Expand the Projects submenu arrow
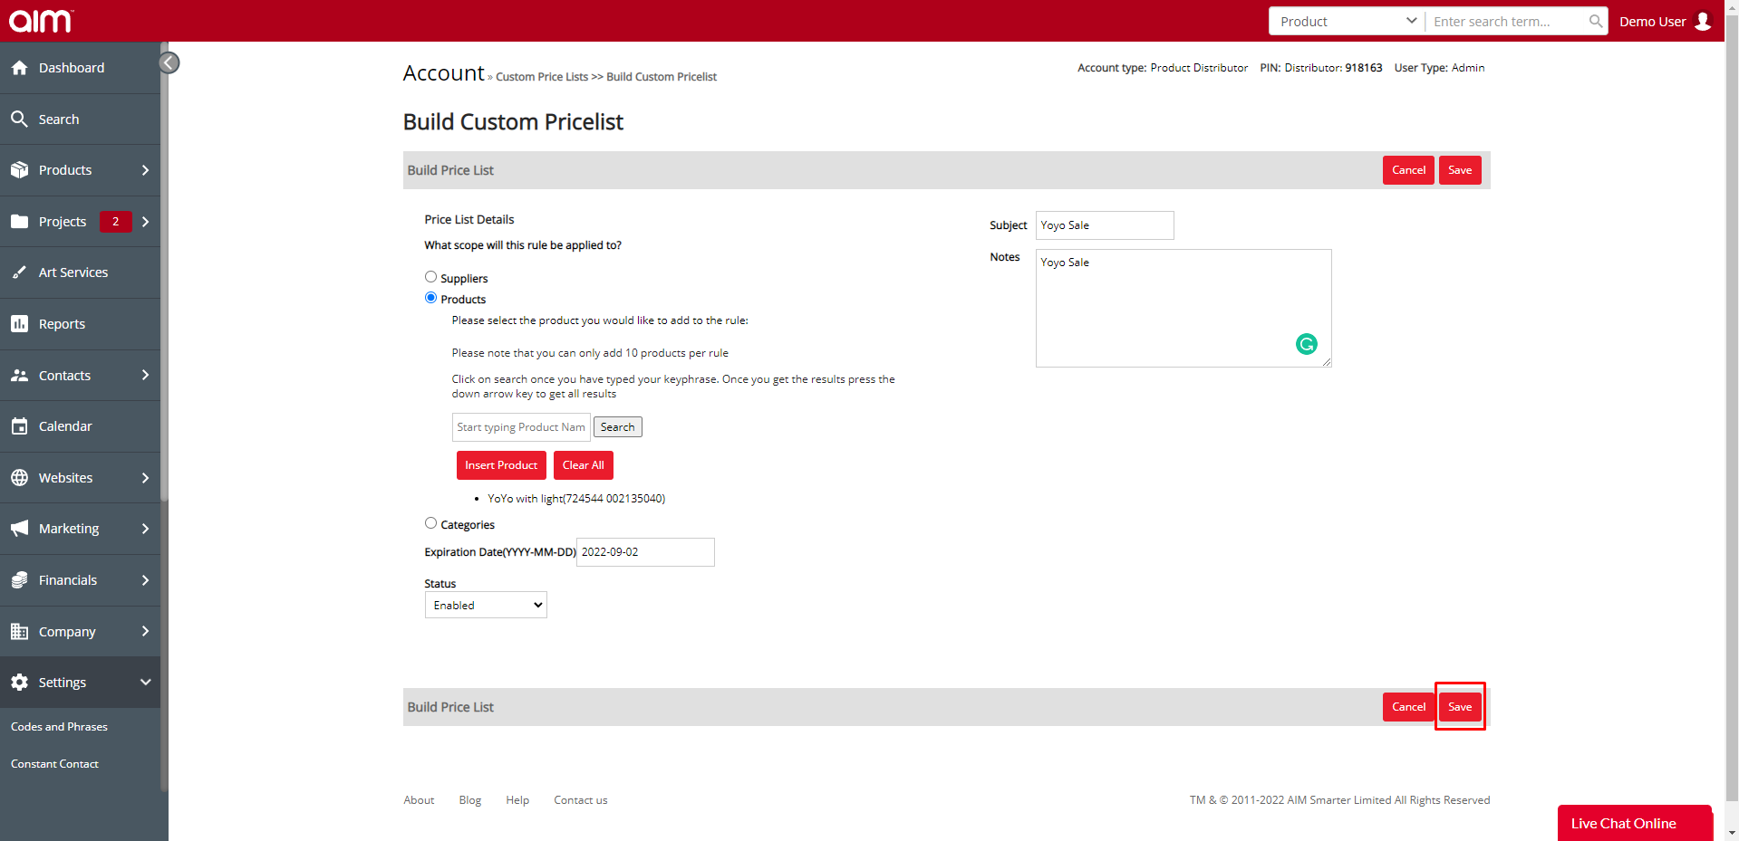 (145, 222)
